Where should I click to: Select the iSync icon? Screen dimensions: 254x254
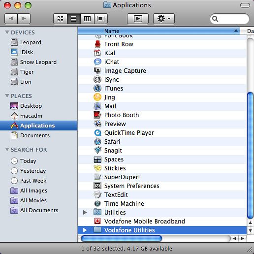(x=97, y=80)
